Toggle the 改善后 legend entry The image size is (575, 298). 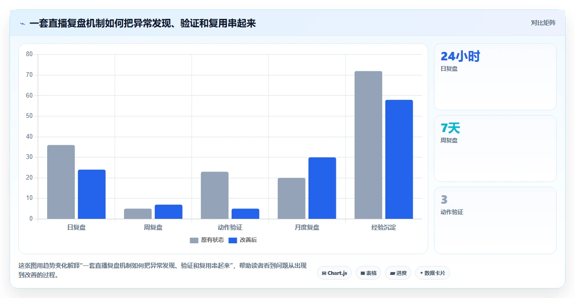tap(242, 240)
